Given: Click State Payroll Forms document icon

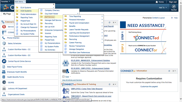Looking at the screenshot, I should coord(4,67).
